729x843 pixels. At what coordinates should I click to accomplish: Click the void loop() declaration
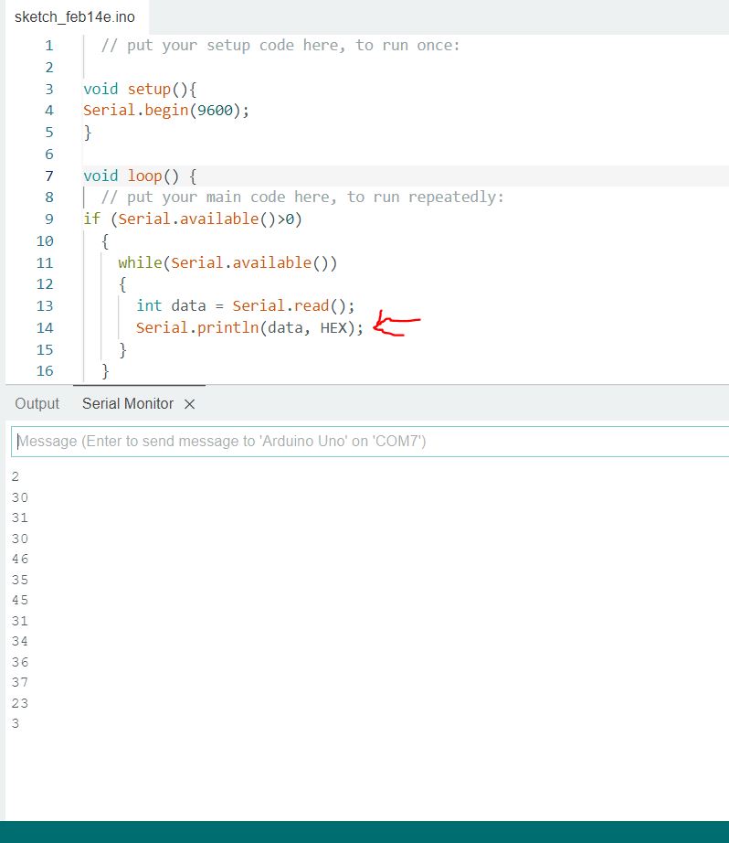coord(140,176)
